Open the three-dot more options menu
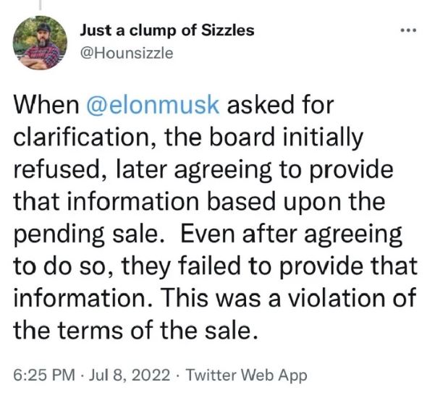 408,30
